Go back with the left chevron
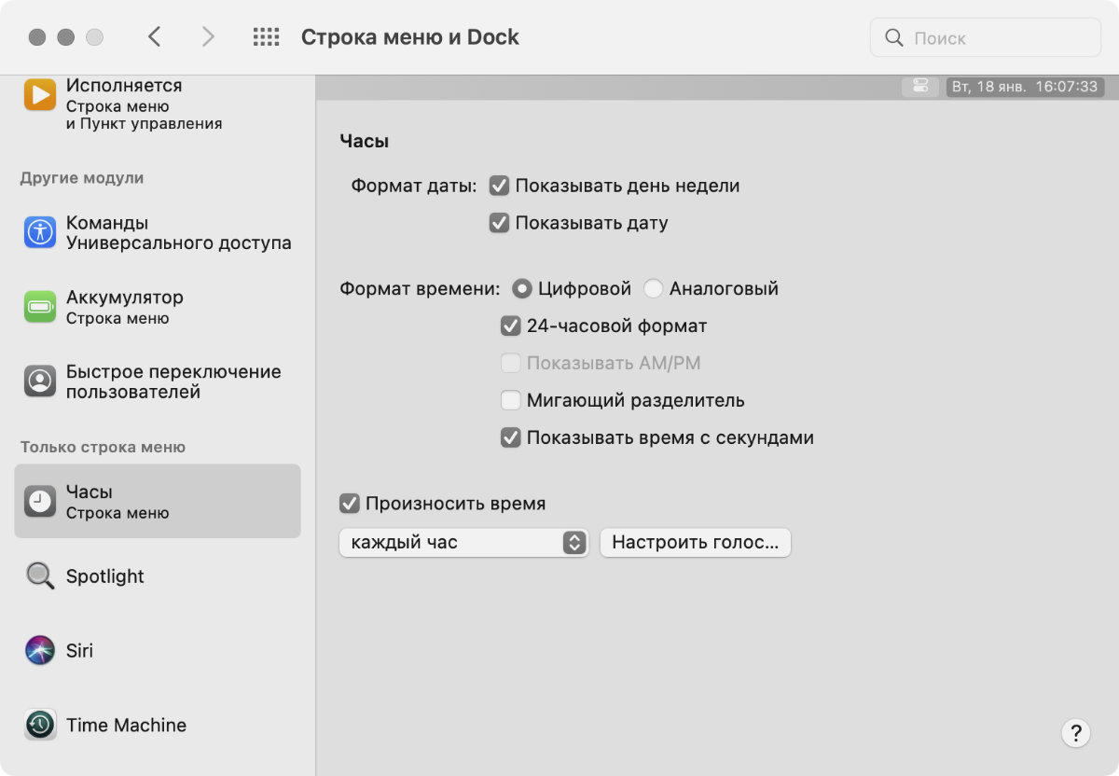Viewport: 1119px width, 776px height. [x=155, y=37]
